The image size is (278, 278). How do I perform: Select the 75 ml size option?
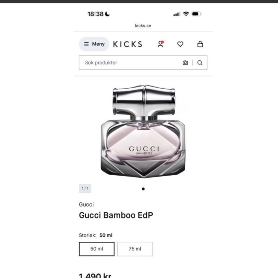point(135,249)
